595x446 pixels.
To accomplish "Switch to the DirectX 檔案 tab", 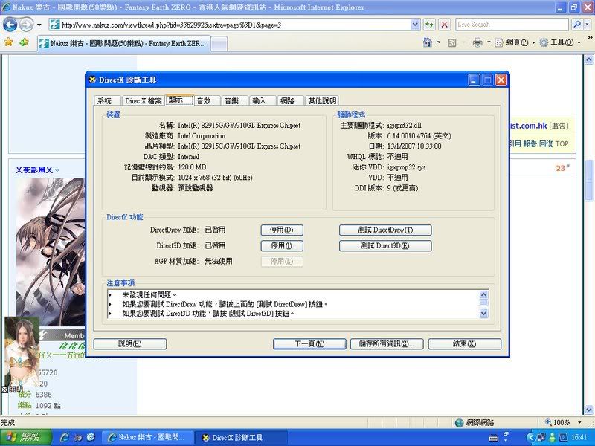I will (x=143, y=100).
